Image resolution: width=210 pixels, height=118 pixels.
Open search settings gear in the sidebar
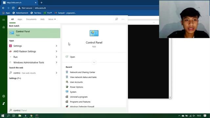pos(4,96)
